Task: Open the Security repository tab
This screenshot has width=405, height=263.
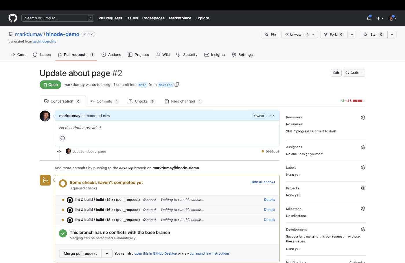Action: tap(187, 55)
